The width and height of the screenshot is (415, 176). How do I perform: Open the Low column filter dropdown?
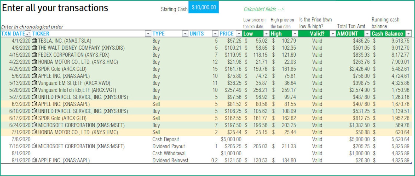[266, 34]
